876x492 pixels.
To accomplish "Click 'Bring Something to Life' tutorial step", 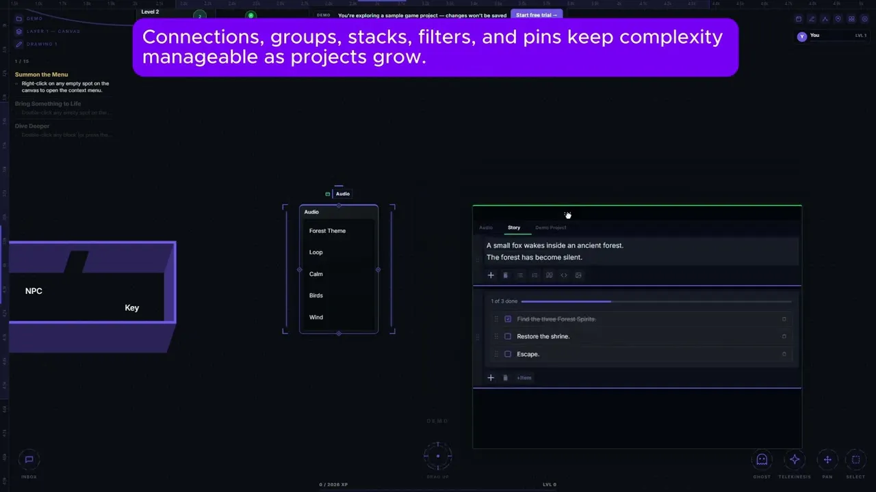I will pyautogui.click(x=48, y=104).
